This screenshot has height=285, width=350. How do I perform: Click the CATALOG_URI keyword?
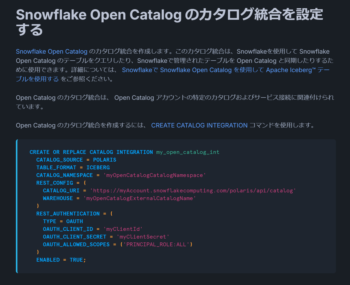click(61, 191)
